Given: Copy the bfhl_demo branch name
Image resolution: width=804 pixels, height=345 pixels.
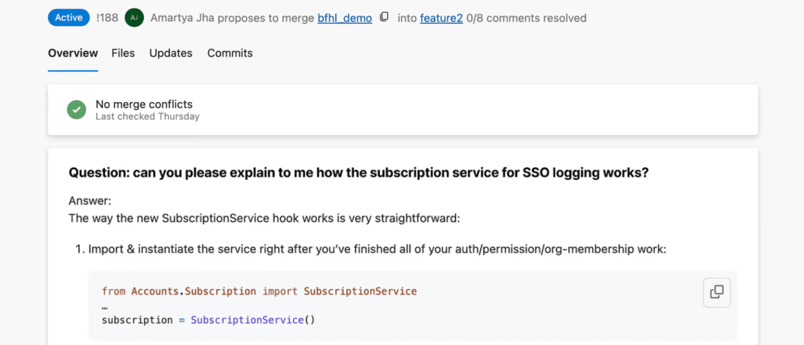Looking at the screenshot, I should point(384,17).
